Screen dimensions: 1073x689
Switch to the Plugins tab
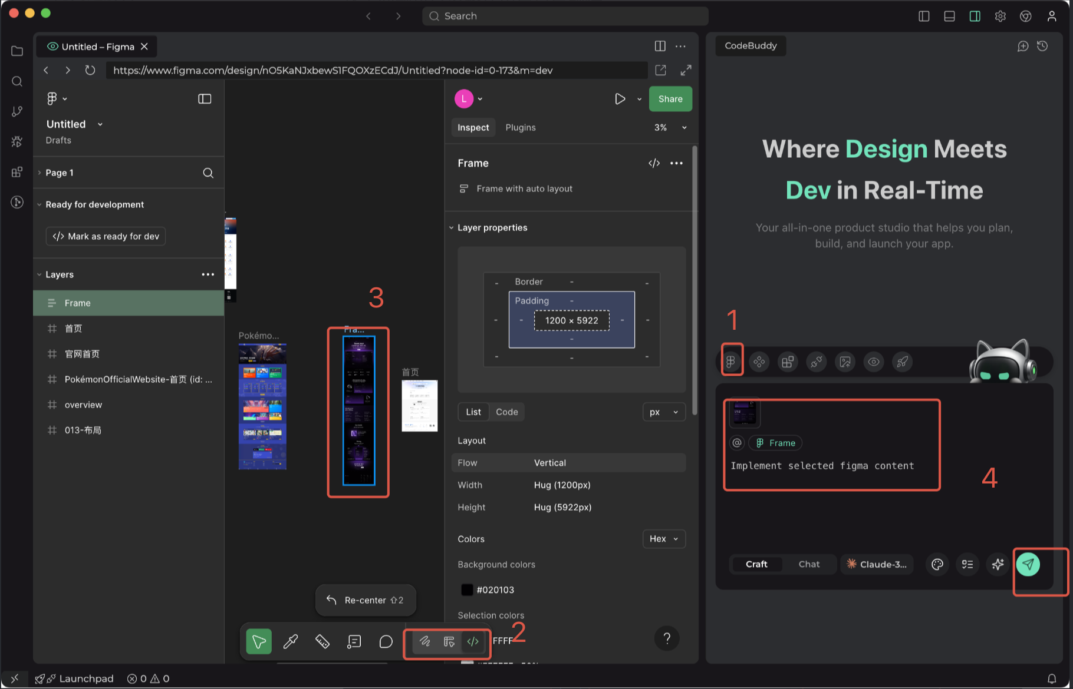pyautogui.click(x=520, y=128)
